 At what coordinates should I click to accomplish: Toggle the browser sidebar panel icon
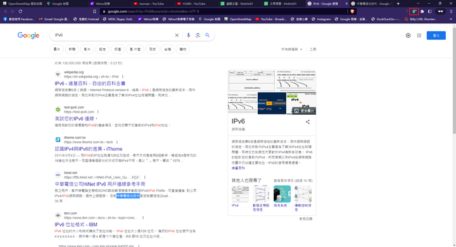click(x=430, y=11)
